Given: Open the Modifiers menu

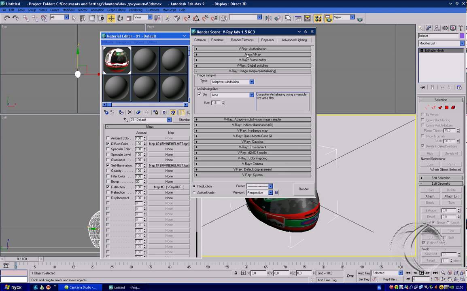Looking at the screenshot, I should [x=68, y=10].
